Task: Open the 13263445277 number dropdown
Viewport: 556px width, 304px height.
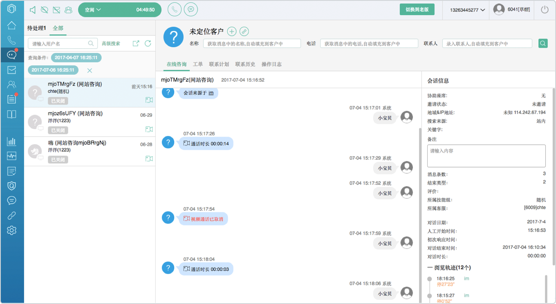Action: tap(467, 10)
